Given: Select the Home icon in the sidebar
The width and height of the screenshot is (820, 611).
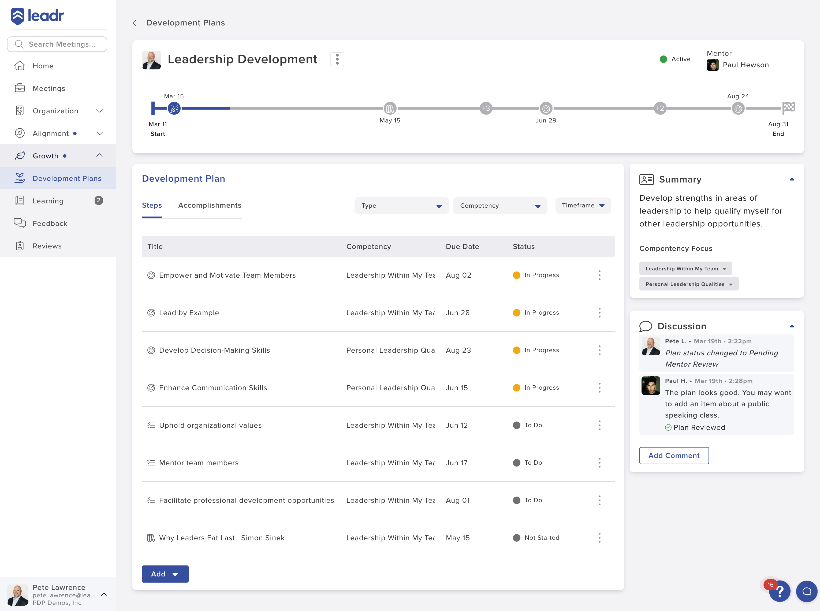Looking at the screenshot, I should tap(20, 65).
